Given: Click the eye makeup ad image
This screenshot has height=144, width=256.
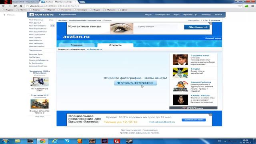Looking at the screenshot, I should pos(122,28).
